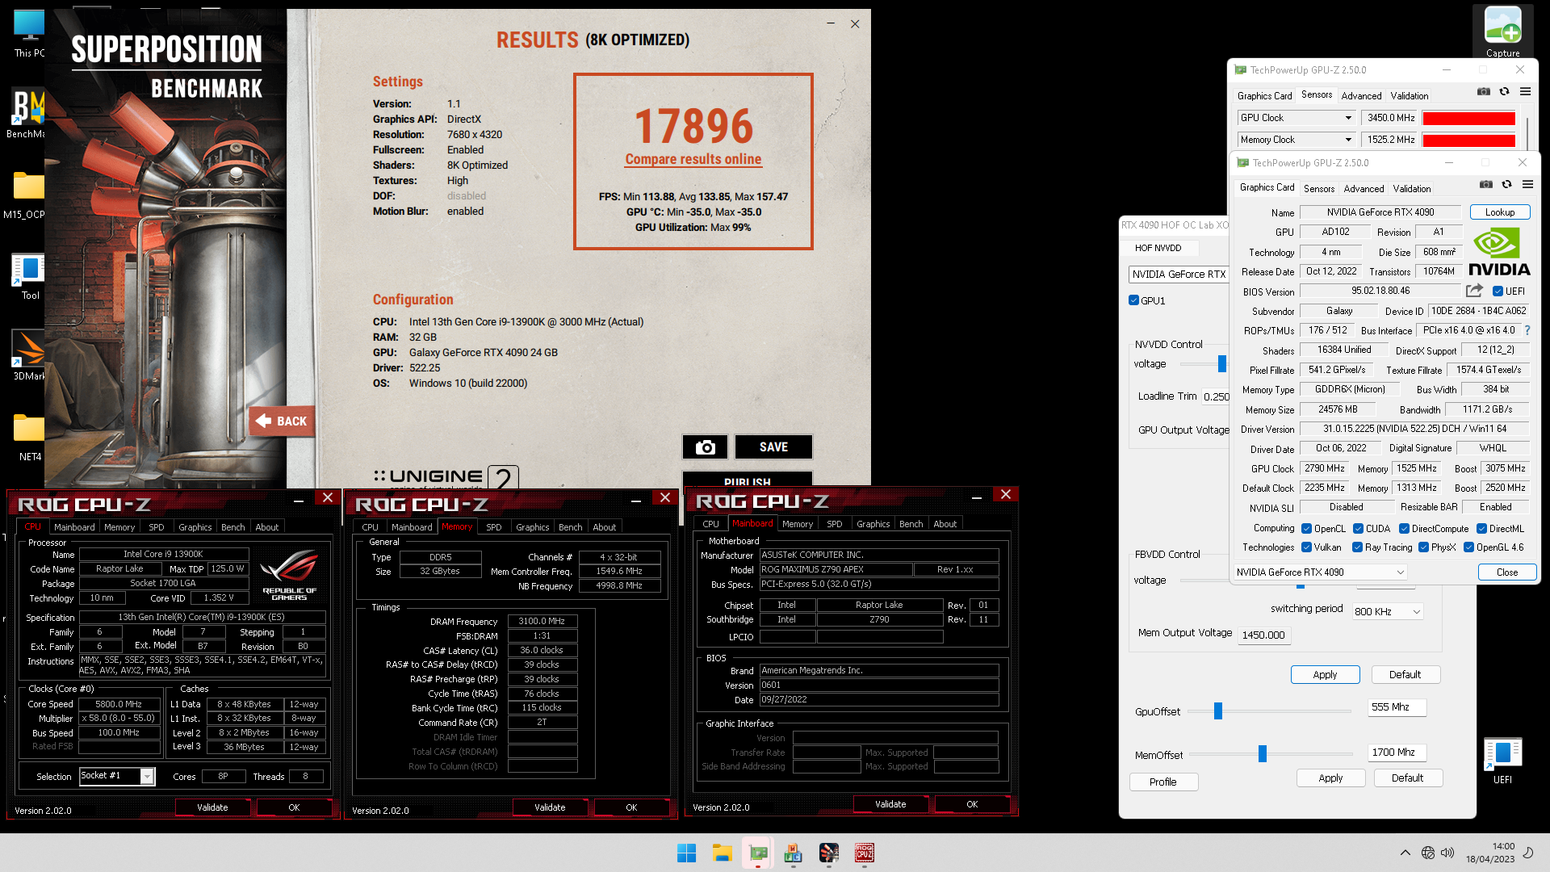Click MemOffset 1700 Mhz input field
The image size is (1550, 872).
click(1396, 753)
